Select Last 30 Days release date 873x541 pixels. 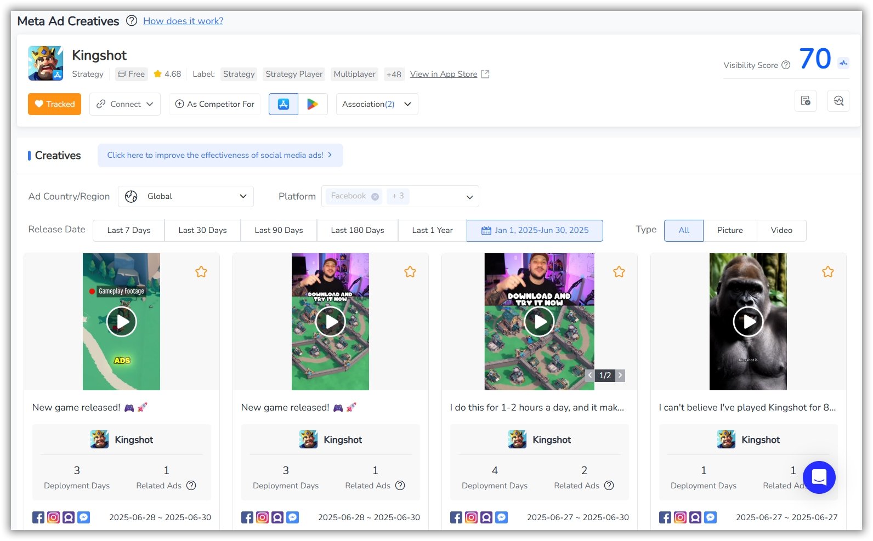tap(202, 230)
